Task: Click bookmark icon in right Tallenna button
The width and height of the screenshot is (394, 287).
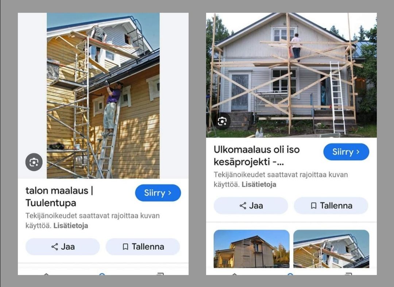Action: (314, 206)
